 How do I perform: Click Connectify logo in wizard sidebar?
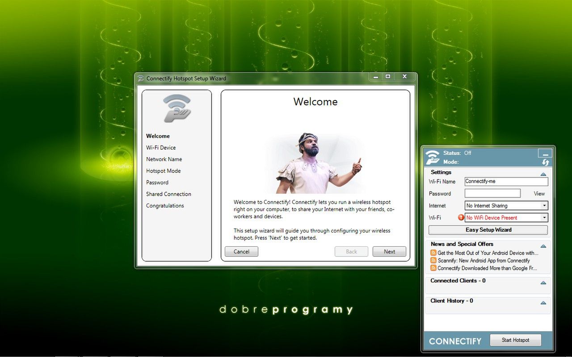click(x=177, y=108)
